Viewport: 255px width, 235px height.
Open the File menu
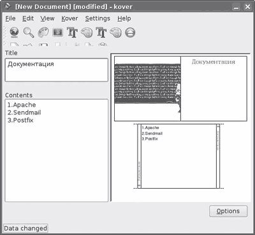click(x=10, y=18)
